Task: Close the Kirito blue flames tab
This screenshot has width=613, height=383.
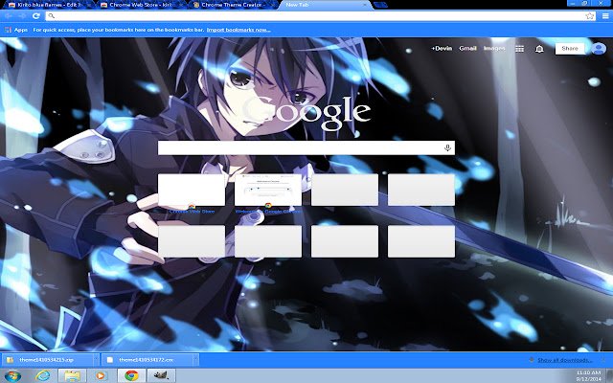Action: pyautogui.click(x=89, y=5)
